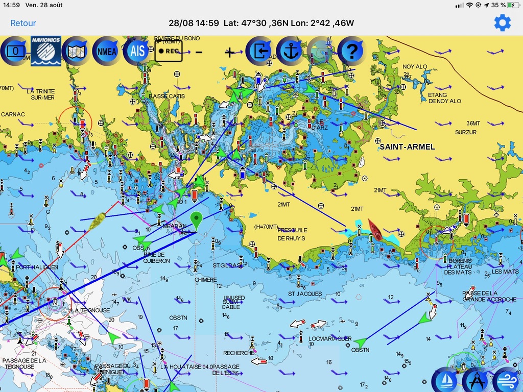Open the wind forecast icon
This screenshot has width=523, height=392.
[x=507, y=380]
